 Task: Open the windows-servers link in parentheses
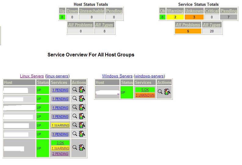pyautogui.click(x=149, y=76)
